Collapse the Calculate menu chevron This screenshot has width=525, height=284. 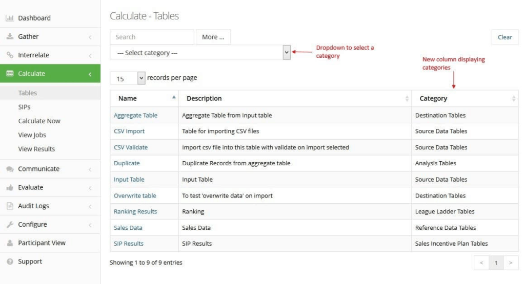coord(90,74)
